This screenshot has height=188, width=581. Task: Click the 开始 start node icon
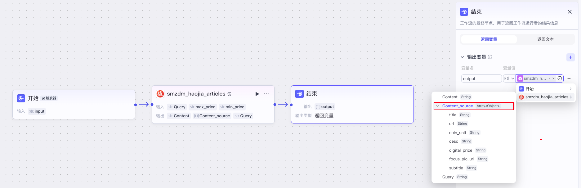pos(21,98)
